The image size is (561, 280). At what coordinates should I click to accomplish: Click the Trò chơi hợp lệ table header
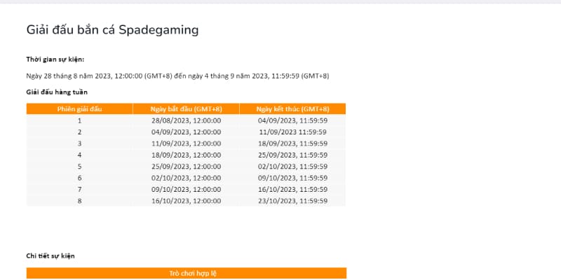(x=187, y=273)
